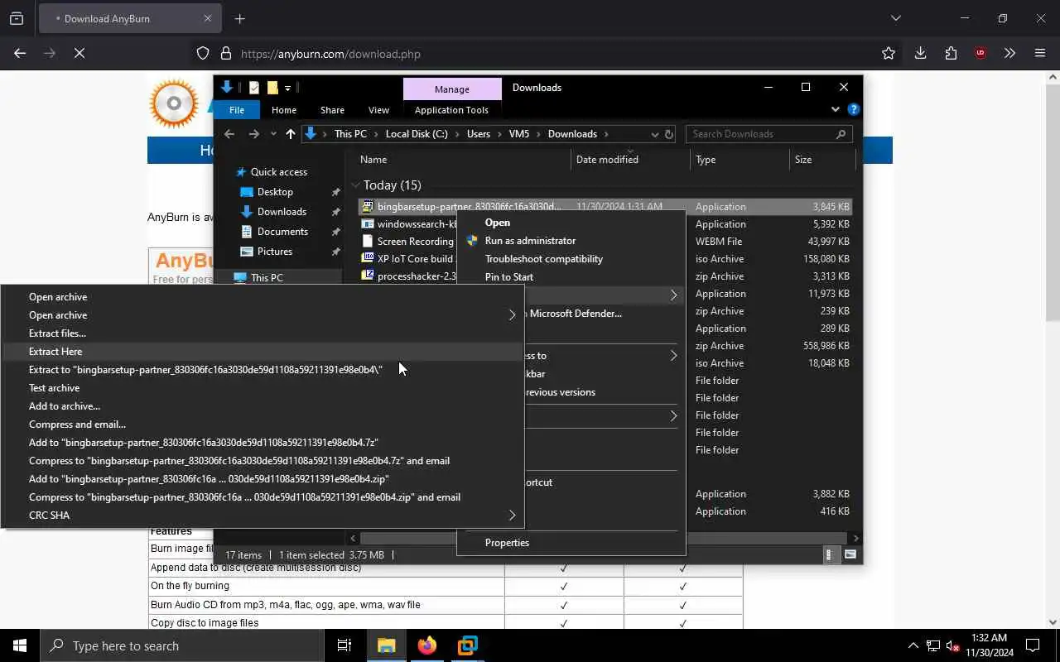Click Run as administrator in context menu
The image size is (1060, 662).
(530, 241)
